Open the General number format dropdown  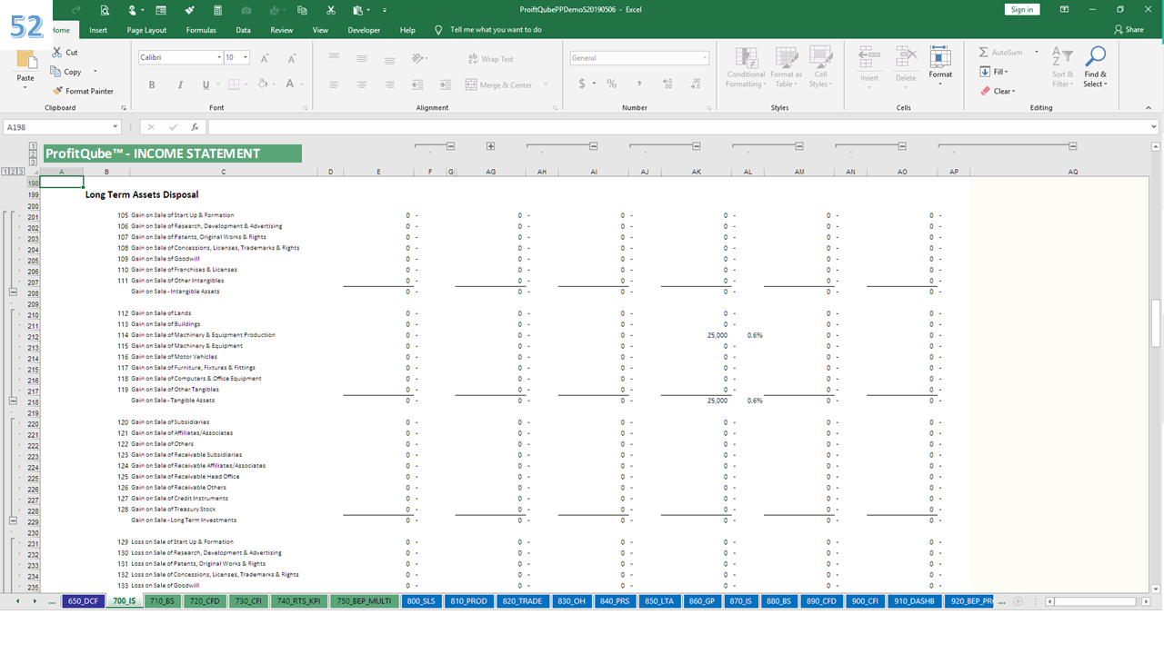click(704, 58)
